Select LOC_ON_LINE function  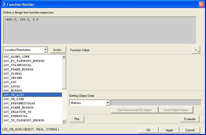tap(32, 99)
